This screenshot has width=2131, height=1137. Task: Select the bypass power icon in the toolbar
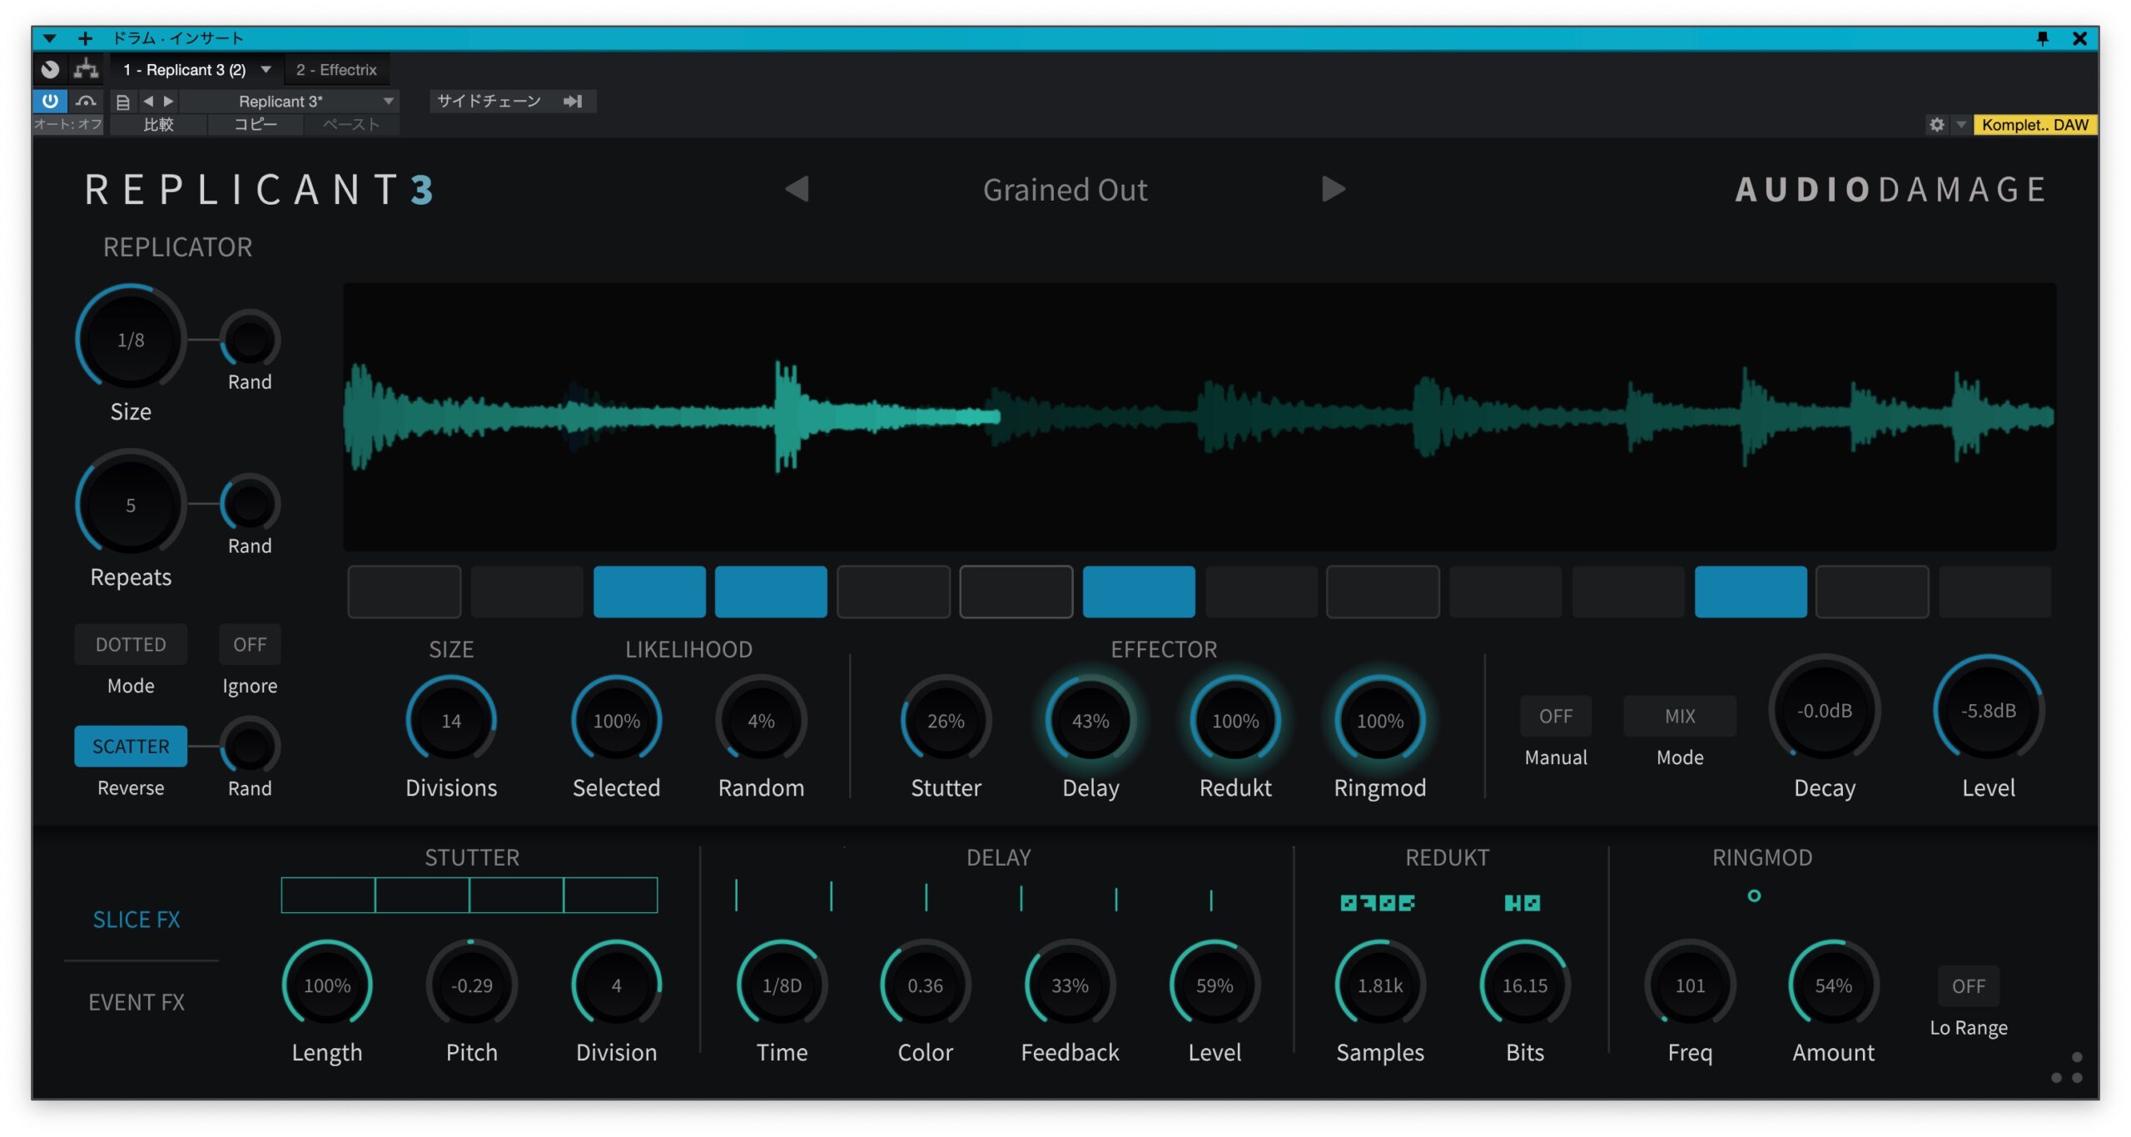coord(51,101)
